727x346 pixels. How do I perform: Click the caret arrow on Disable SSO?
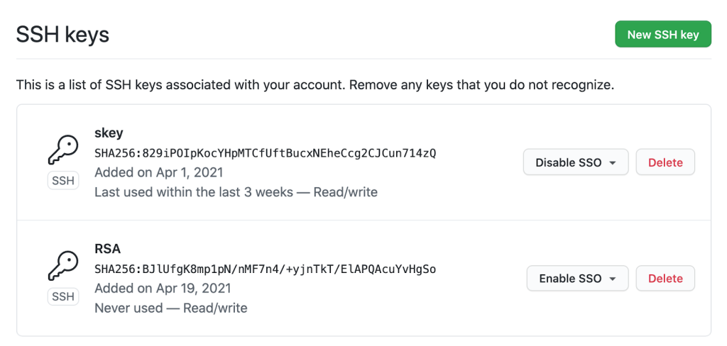613,163
